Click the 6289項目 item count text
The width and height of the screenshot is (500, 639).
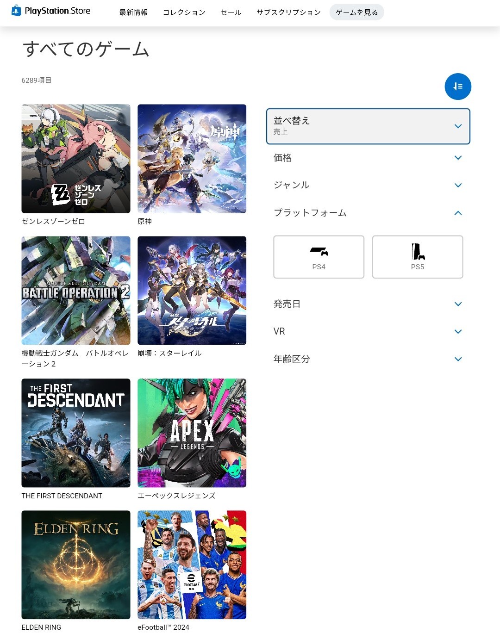pos(37,80)
